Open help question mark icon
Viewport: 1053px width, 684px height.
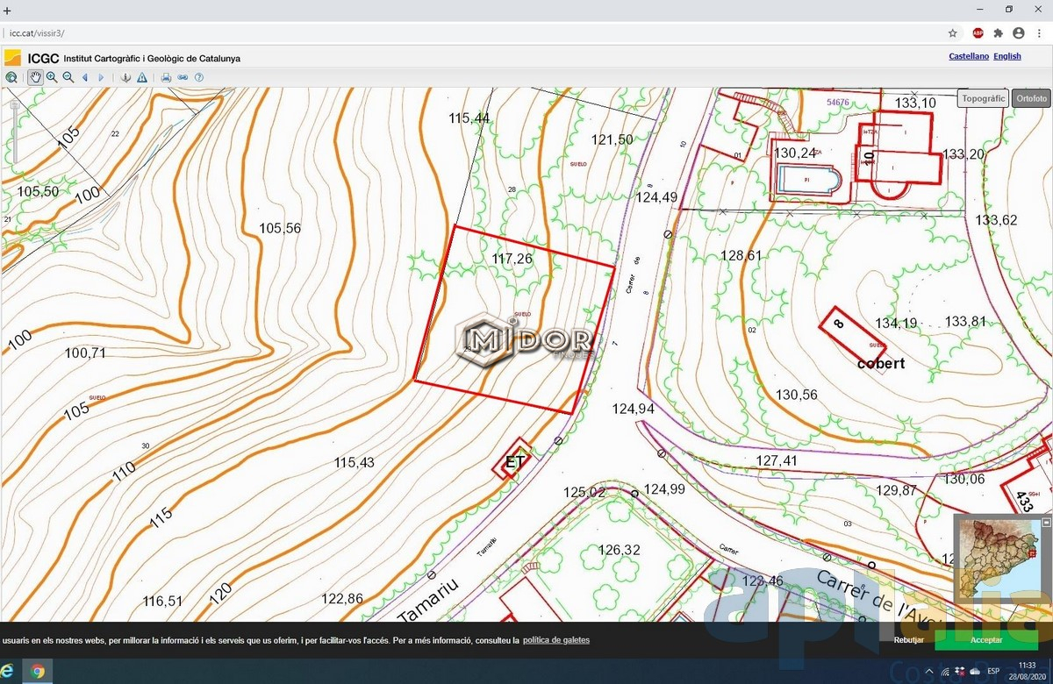[199, 77]
